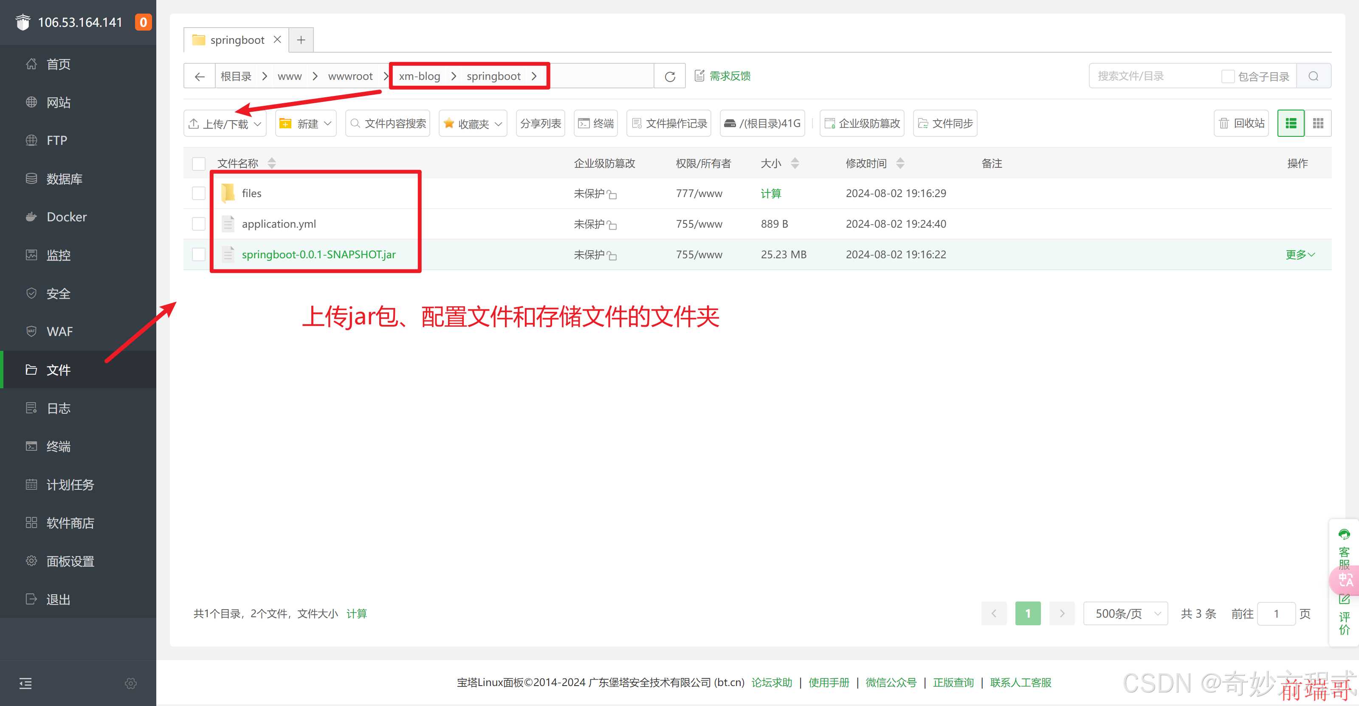Click wwwroot in breadcrumb path
Image resolution: width=1359 pixels, height=706 pixels.
(350, 76)
